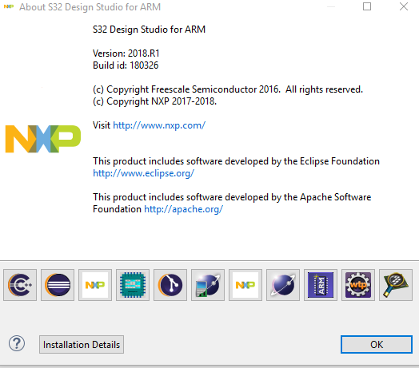Click the second NXP feature icon
Viewport: 419px width, 368px height.
(x=245, y=285)
